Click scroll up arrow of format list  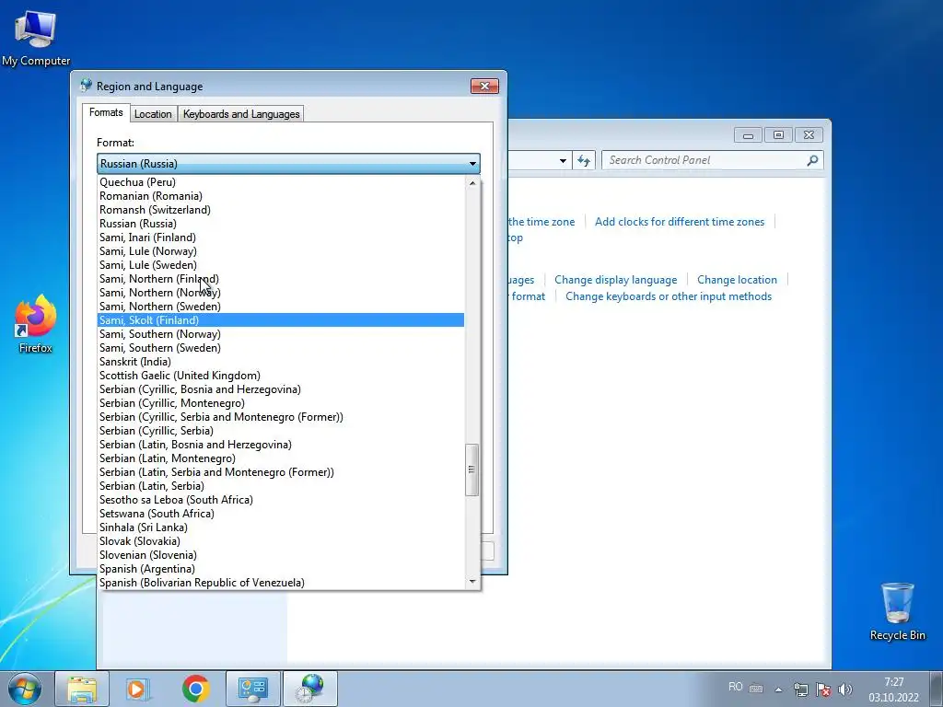coord(472,183)
